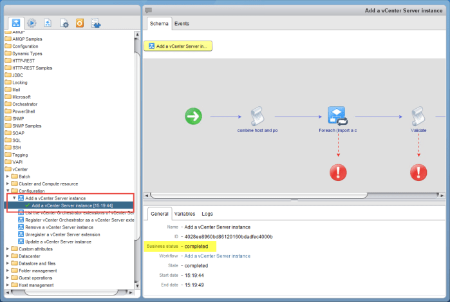Expand the Batch folder
This screenshot has height=302, width=450.
8,176
